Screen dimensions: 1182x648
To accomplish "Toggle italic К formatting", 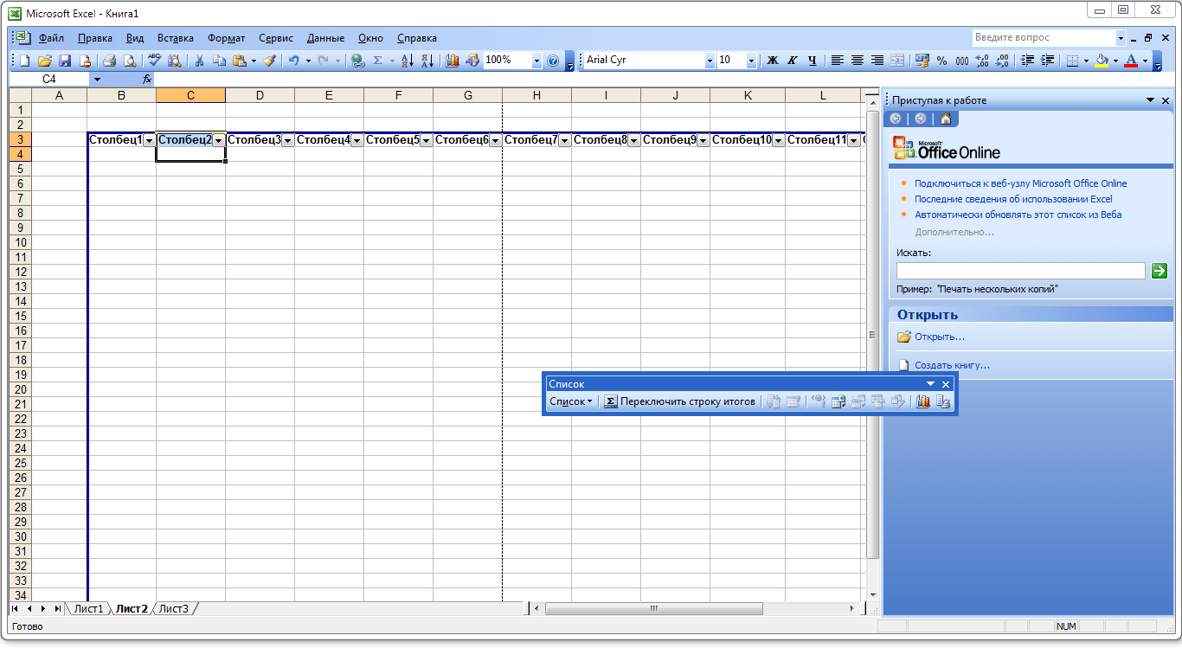I will pyautogui.click(x=792, y=61).
